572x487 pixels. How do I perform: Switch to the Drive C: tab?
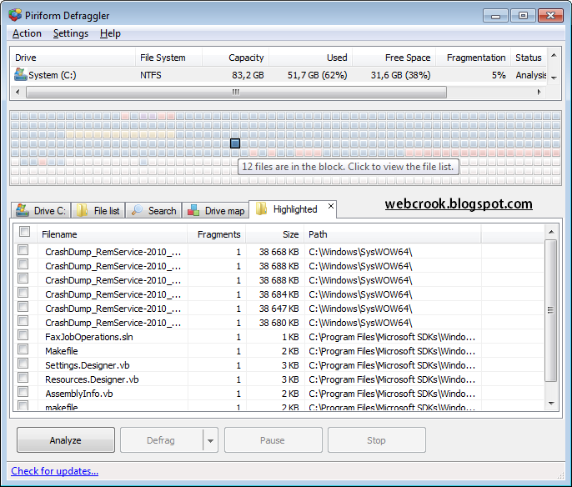[41, 210]
